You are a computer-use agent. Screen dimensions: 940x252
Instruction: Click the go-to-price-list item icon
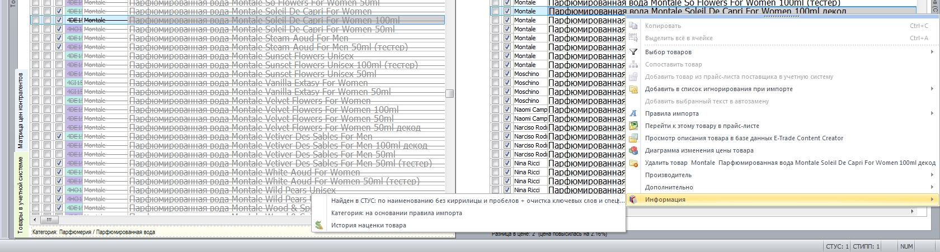coord(633,126)
